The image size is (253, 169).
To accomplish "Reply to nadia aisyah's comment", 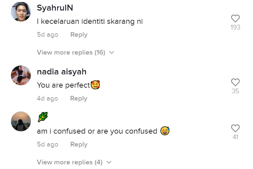I will tap(79, 99).
